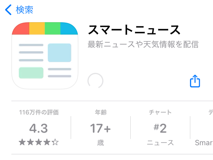Tap the loading download spinner

[95, 81]
